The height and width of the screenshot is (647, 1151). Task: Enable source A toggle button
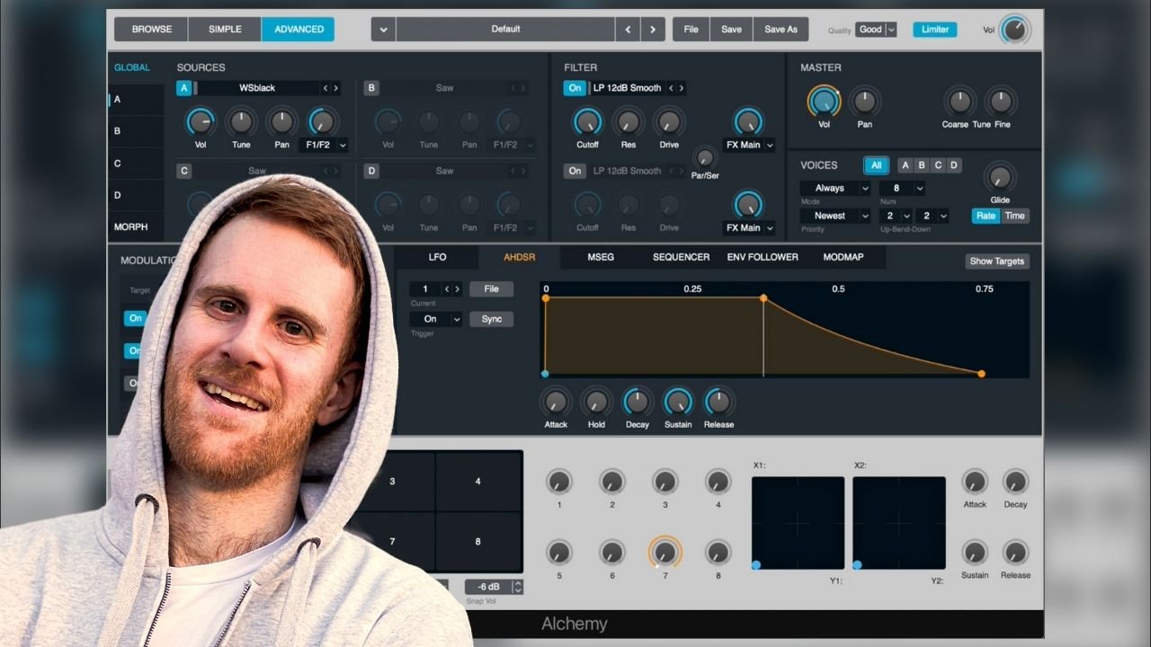click(x=183, y=88)
